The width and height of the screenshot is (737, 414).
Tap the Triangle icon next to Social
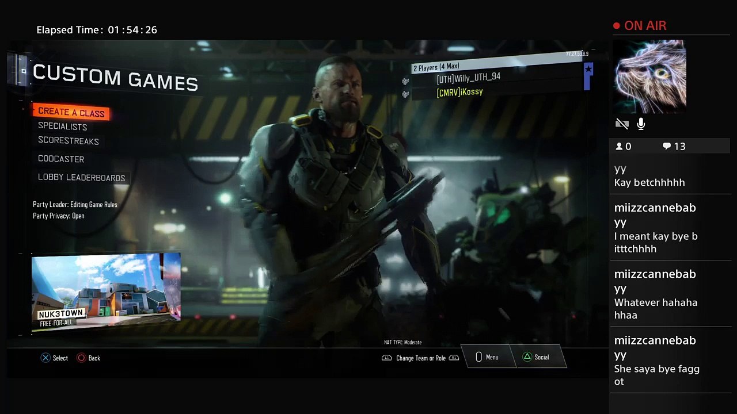527,357
